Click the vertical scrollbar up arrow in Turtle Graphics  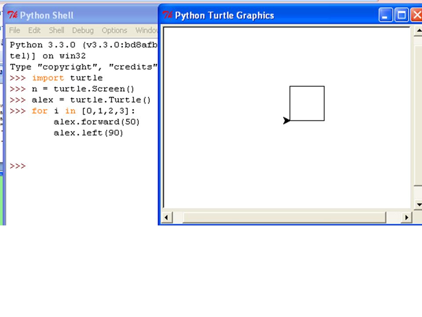coord(418,31)
